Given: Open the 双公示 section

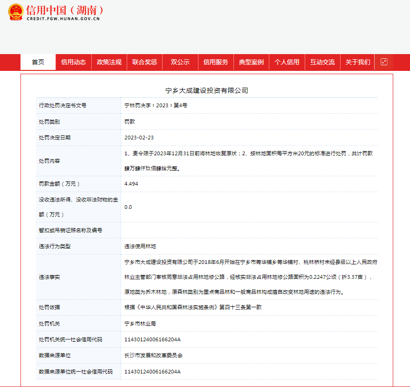Looking at the screenshot, I should [x=180, y=62].
